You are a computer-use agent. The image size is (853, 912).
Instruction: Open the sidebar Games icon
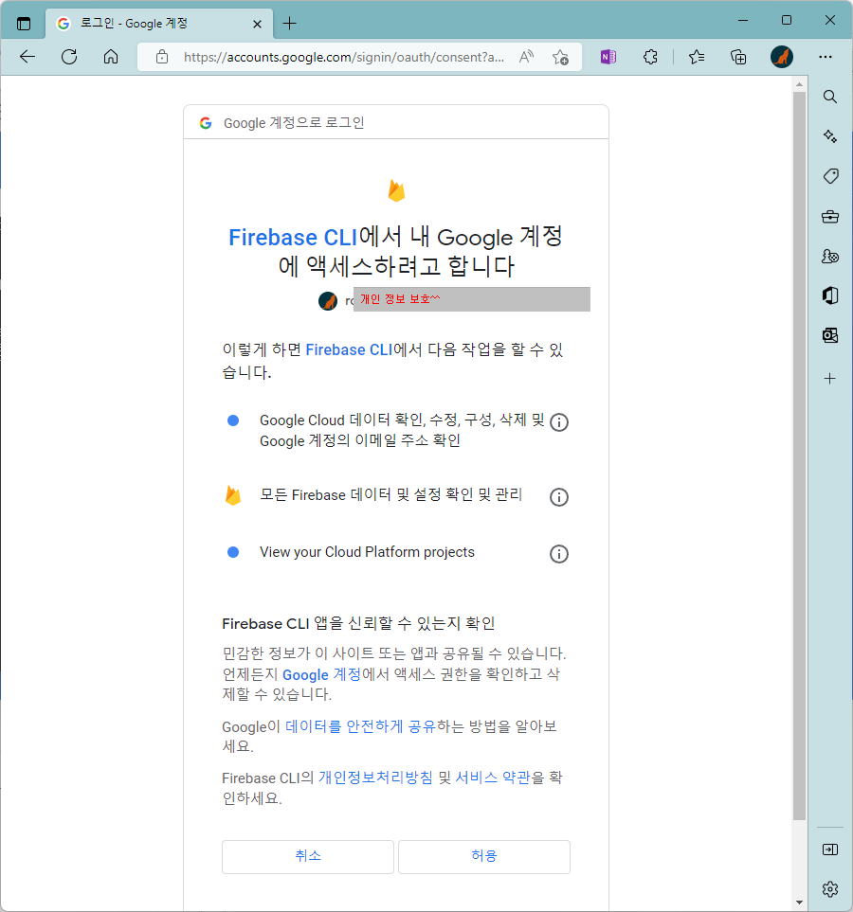(x=830, y=256)
